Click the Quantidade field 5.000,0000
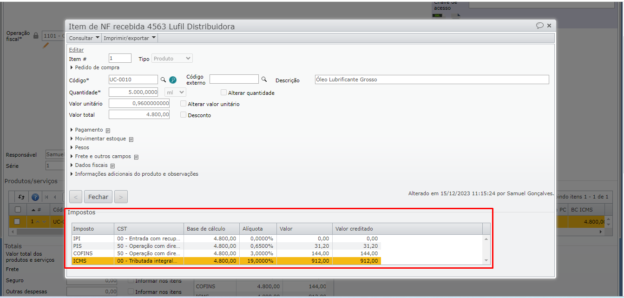This screenshot has width=624, height=298. pos(133,93)
